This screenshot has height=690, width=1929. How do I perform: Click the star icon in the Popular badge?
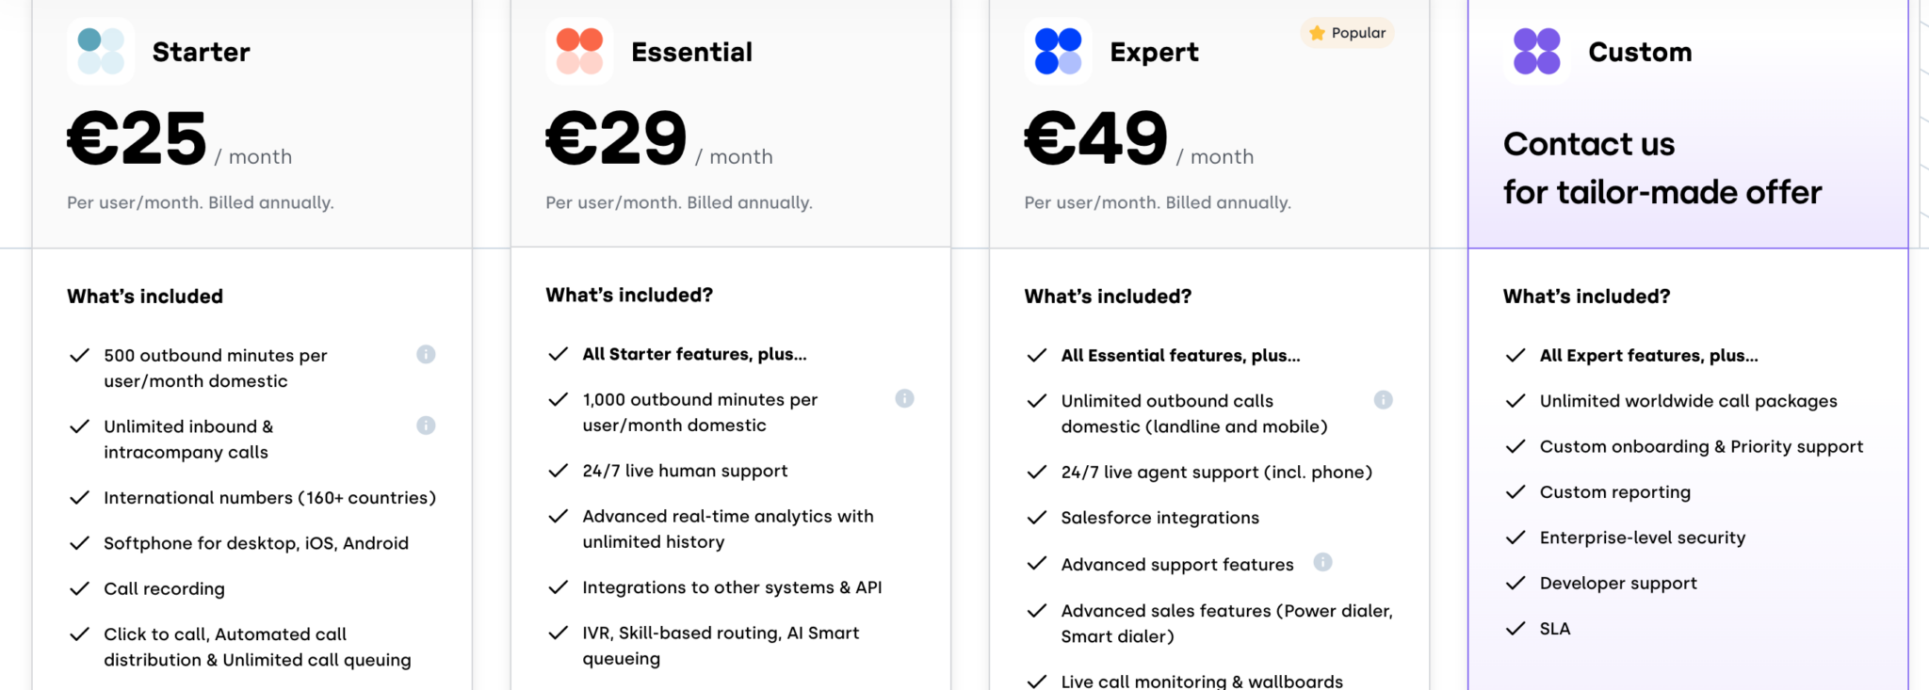pyautogui.click(x=1315, y=32)
